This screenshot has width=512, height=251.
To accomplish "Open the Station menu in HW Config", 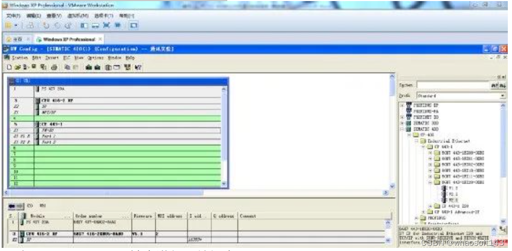I will 19,58.
